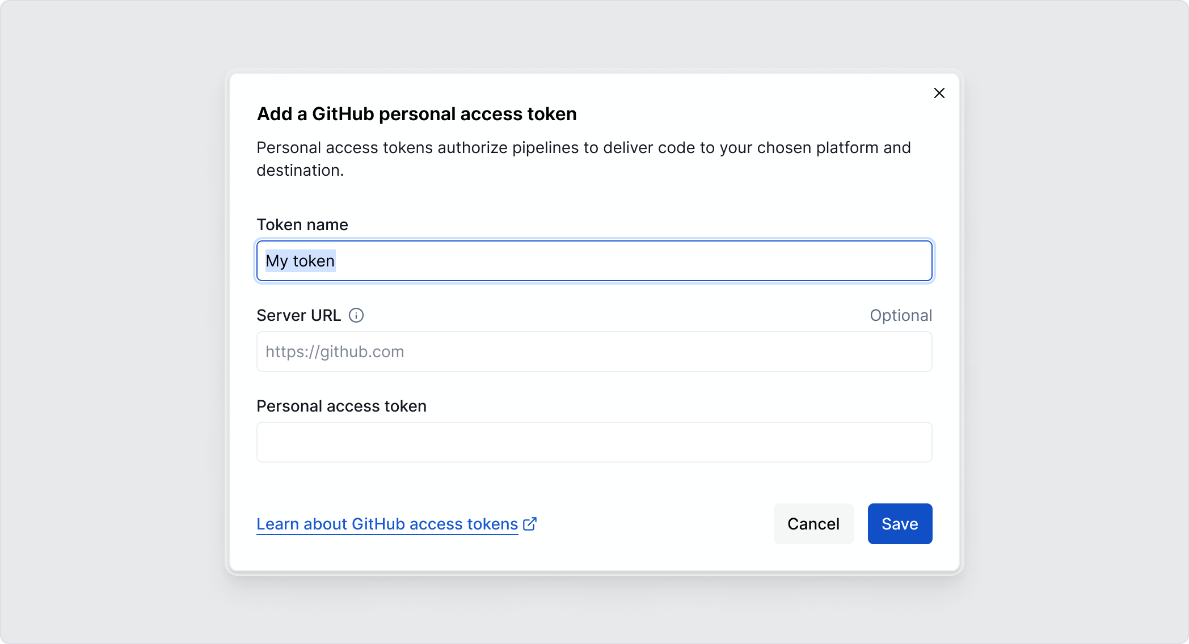1189x644 pixels.
Task: Open tooltip via the circled-i icon
Action: [x=356, y=315]
